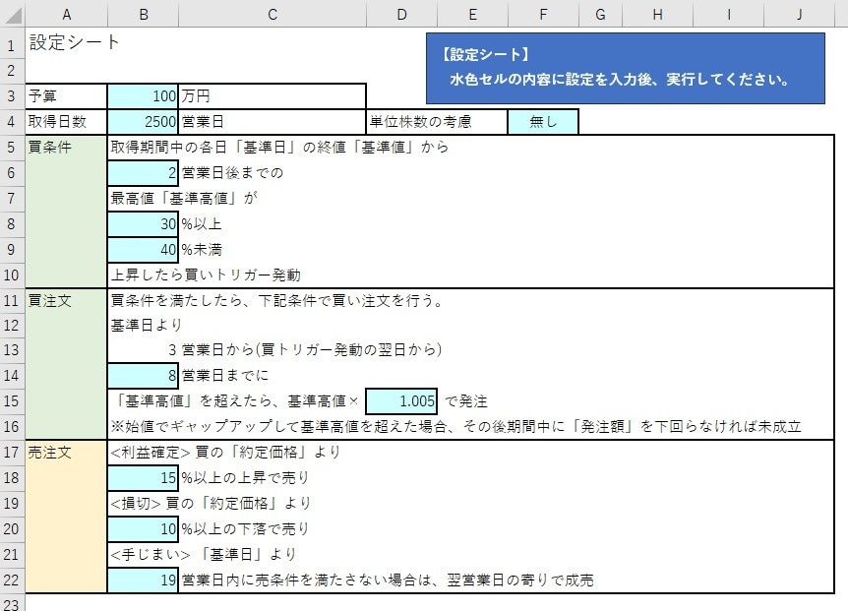Click the text 上昇したら買いトリガー発動
The width and height of the screenshot is (848, 611).
[206, 275]
